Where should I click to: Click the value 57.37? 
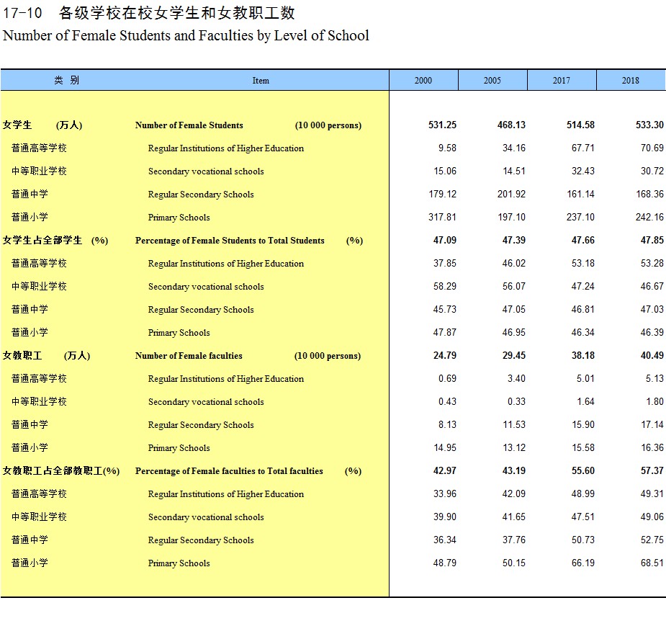[x=652, y=470]
